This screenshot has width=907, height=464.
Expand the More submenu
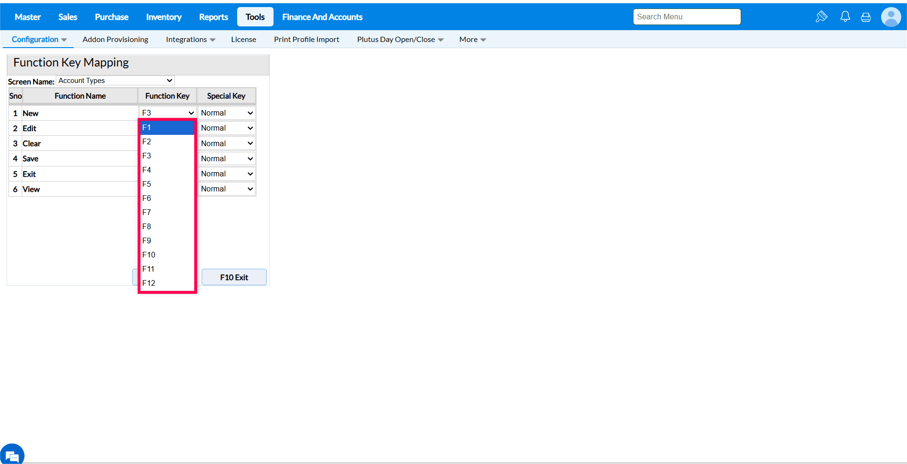point(472,40)
